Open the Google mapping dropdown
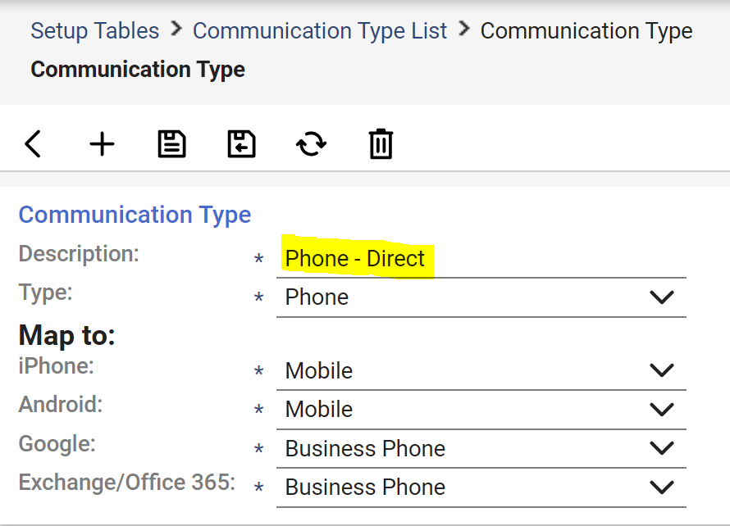This screenshot has width=730, height=526. [x=481, y=449]
